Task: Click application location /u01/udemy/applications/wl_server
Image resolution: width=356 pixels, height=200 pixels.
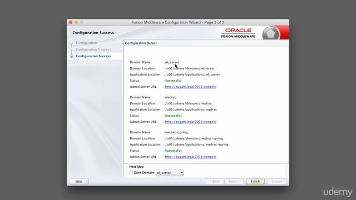Action: coord(192,74)
